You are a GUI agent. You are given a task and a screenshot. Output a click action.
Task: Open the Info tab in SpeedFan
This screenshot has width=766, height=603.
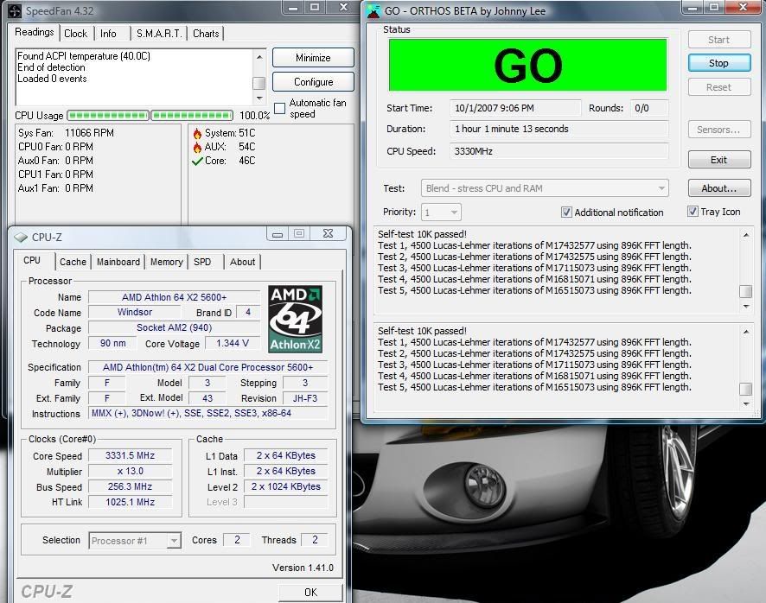coord(108,34)
